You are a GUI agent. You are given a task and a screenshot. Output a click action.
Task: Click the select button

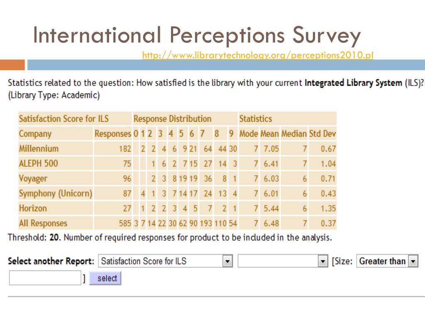pos(105,278)
